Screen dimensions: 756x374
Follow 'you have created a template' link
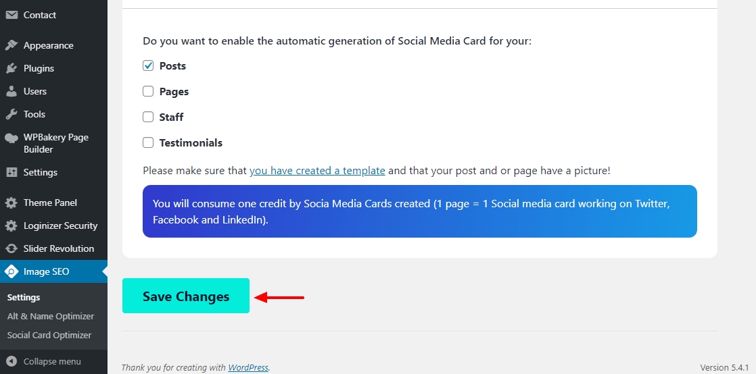[x=317, y=170]
